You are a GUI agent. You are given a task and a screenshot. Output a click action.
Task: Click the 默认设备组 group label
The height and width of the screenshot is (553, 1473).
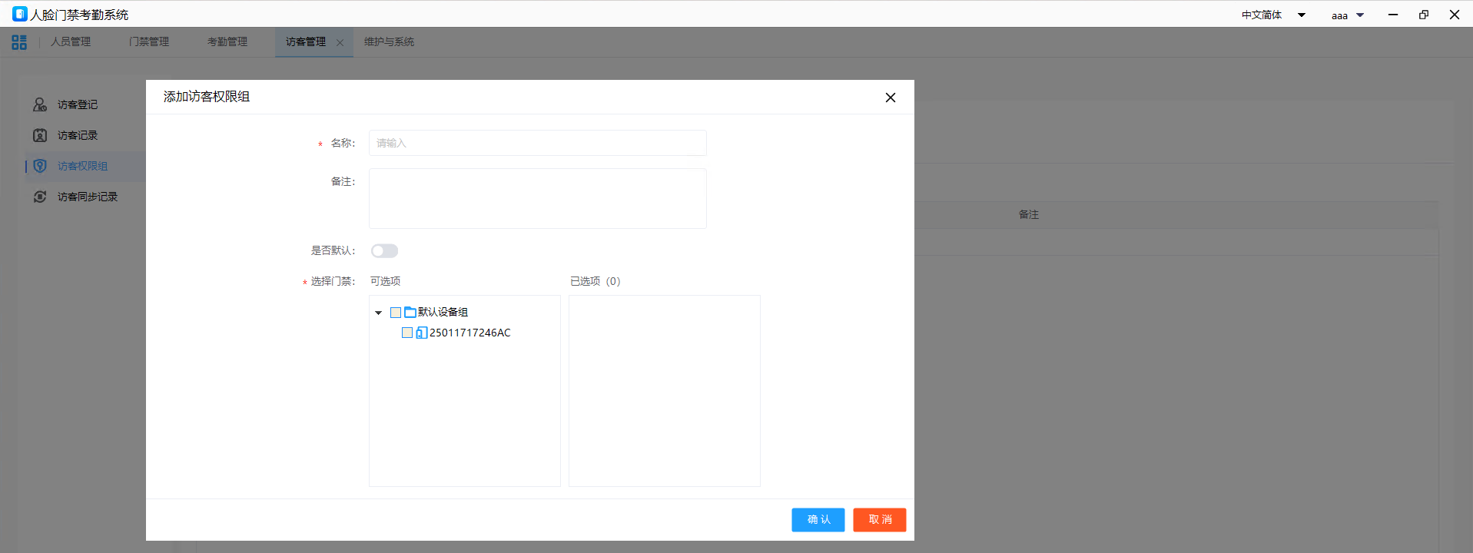[443, 312]
